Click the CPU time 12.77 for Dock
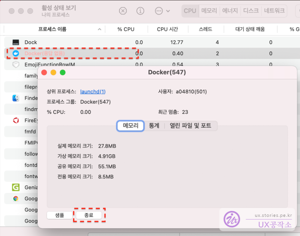The height and width of the screenshot is (236, 300). pyautogui.click(x=177, y=42)
